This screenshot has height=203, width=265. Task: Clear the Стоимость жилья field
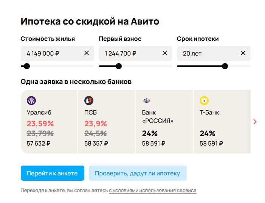coord(87,53)
